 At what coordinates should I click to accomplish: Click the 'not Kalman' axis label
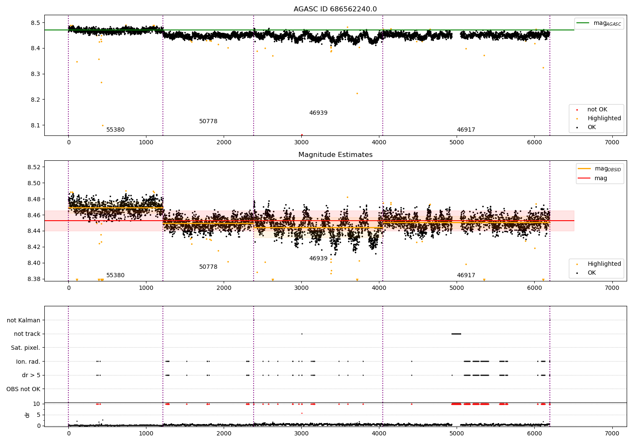tap(24, 320)
